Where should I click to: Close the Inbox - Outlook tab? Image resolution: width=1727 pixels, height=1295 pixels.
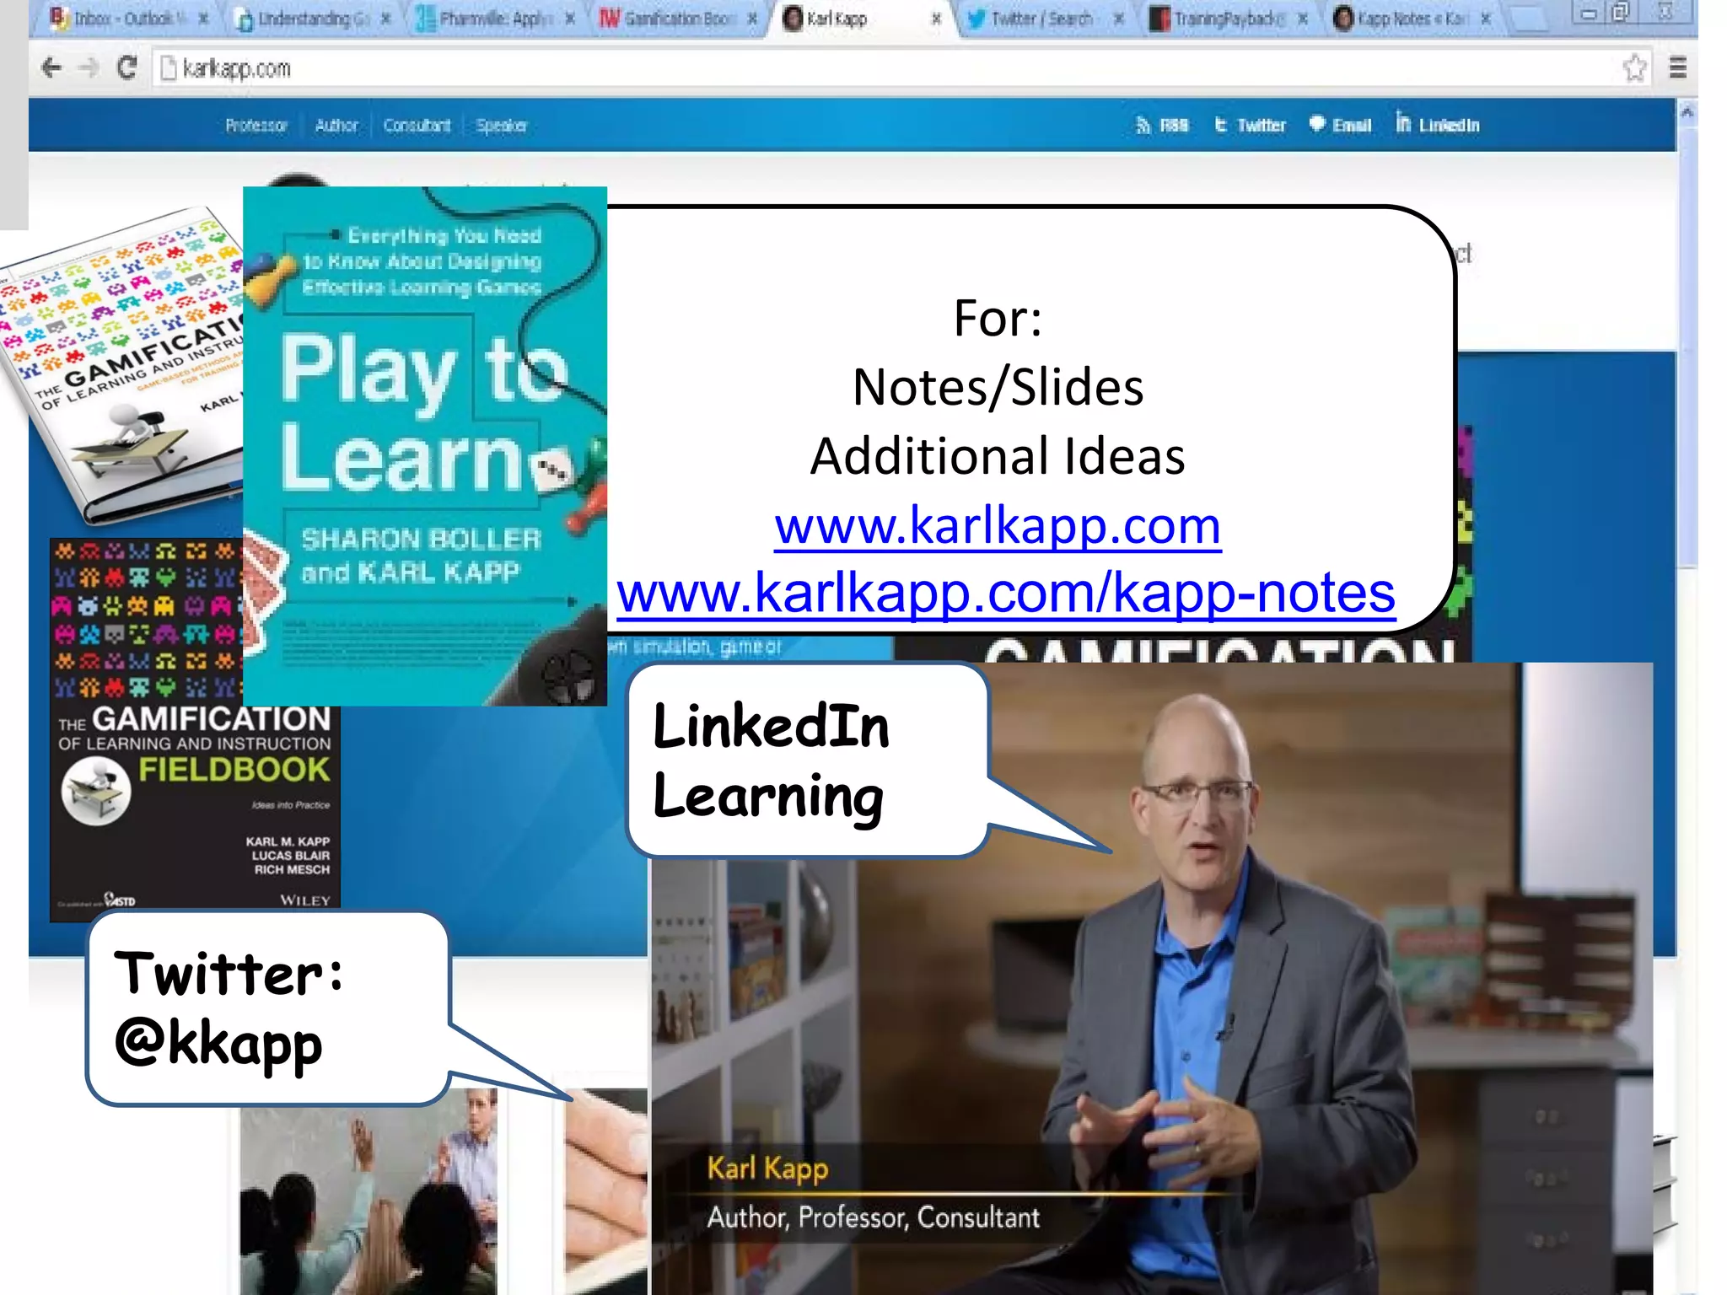click(x=203, y=19)
